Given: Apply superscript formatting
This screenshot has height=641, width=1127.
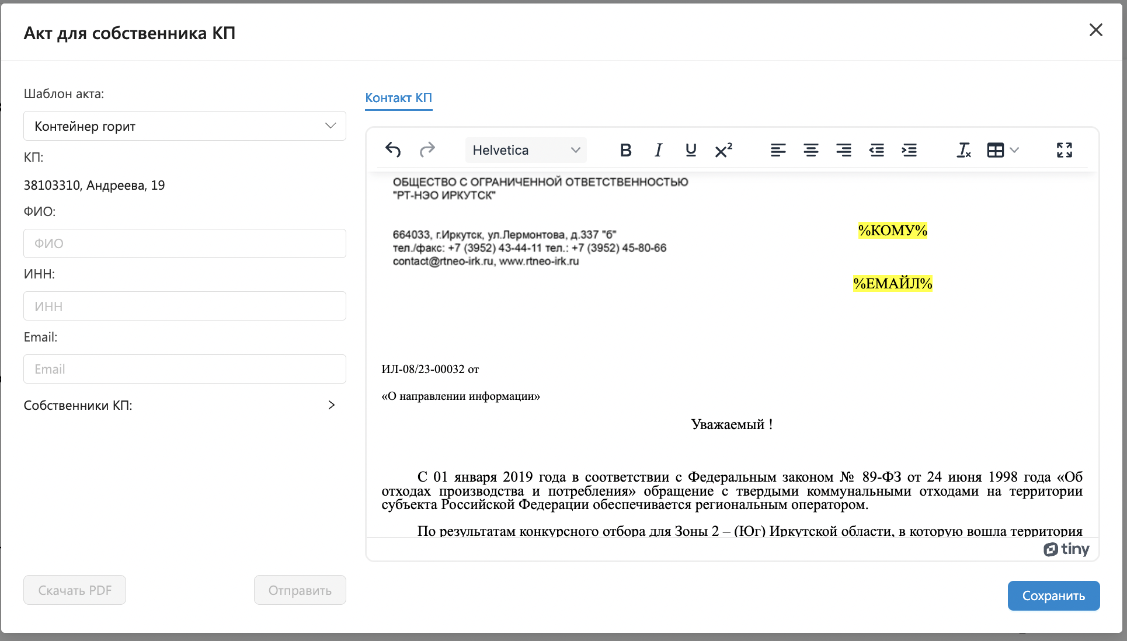Looking at the screenshot, I should point(723,150).
